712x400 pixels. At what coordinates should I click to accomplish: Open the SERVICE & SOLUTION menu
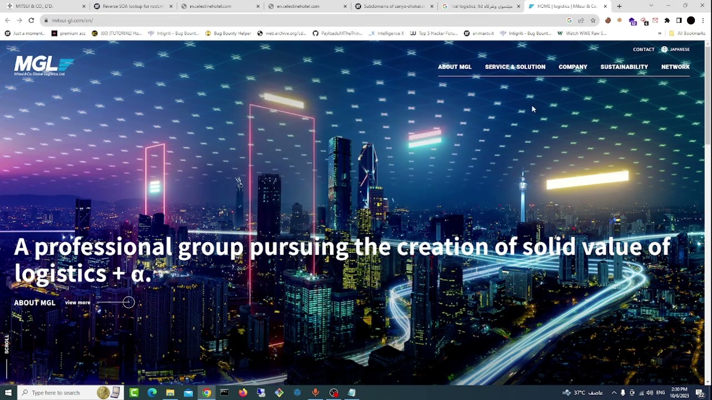coord(515,67)
